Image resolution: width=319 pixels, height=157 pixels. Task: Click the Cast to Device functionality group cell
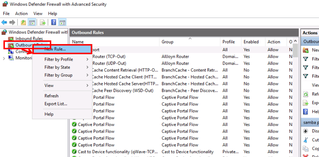[x=188, y=152]
